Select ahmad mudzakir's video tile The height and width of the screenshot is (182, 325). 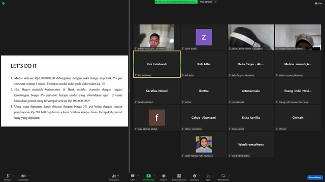pos(157,37)
